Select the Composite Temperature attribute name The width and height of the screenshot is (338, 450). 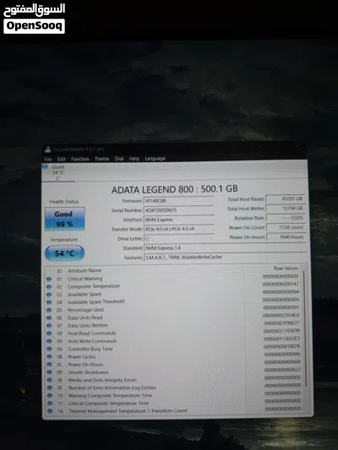94,286
